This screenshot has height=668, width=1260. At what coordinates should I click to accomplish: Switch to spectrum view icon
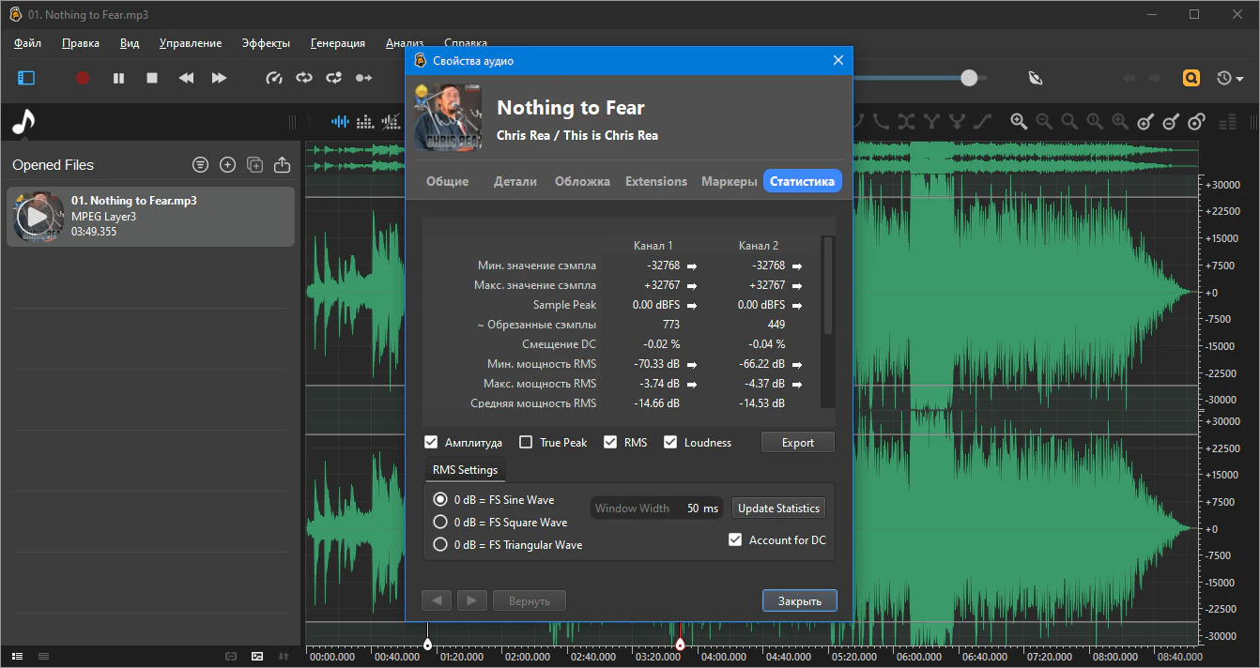point(365,121)
